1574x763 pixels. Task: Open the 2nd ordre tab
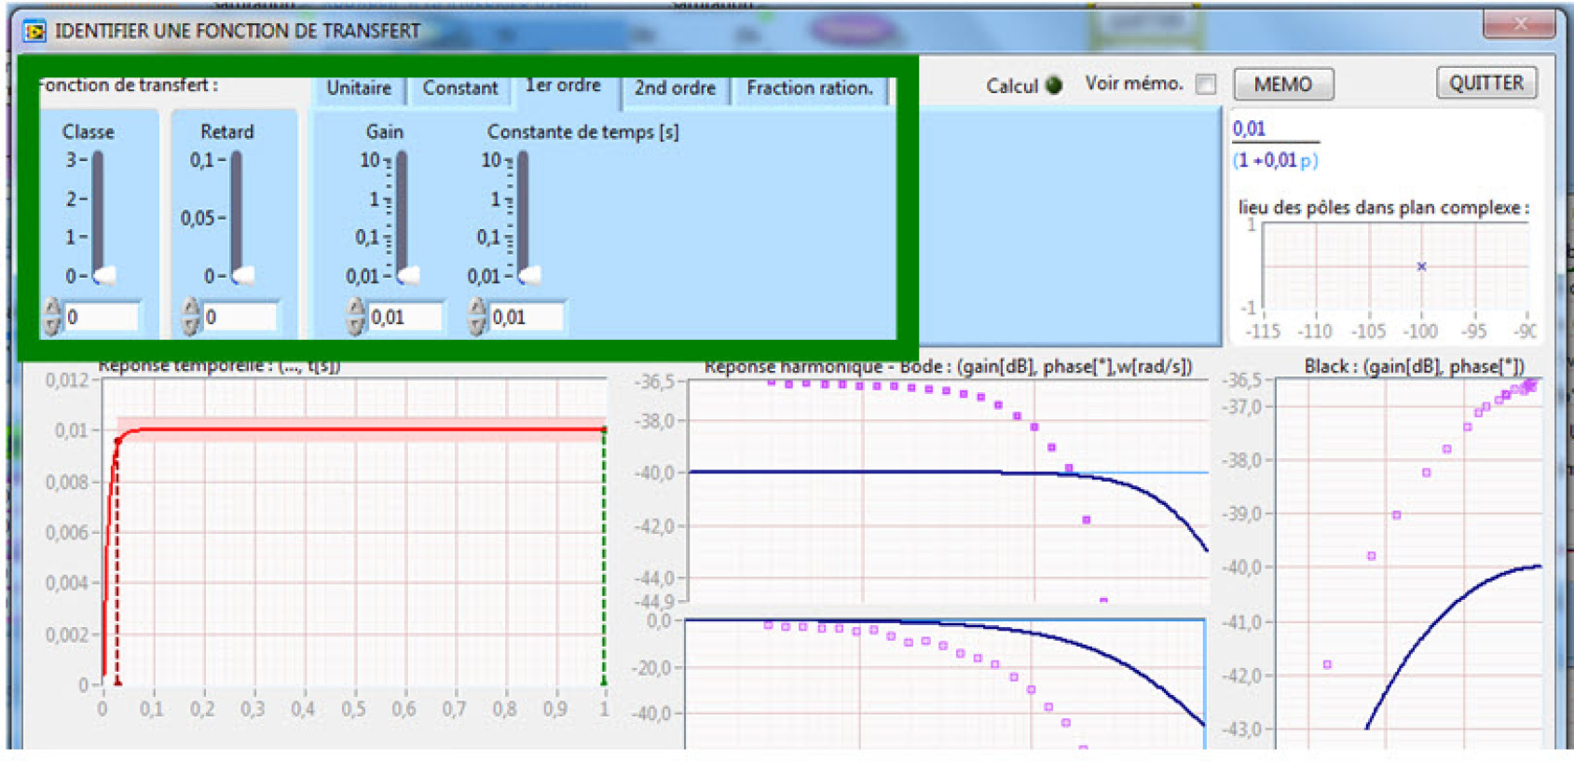pyautogui.click(x=676, y=89)
